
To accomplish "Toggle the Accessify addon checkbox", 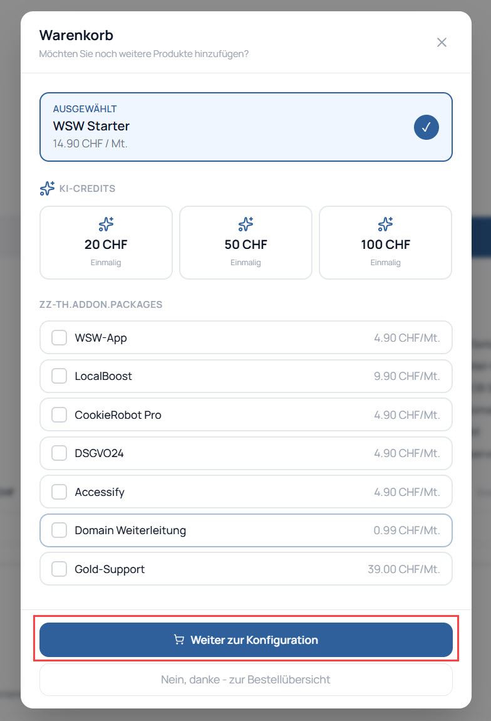I will (59, 492).
